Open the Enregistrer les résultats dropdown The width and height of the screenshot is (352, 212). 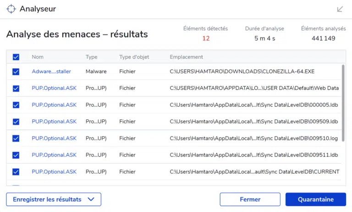pyautogui.click(x=54, y=200)
